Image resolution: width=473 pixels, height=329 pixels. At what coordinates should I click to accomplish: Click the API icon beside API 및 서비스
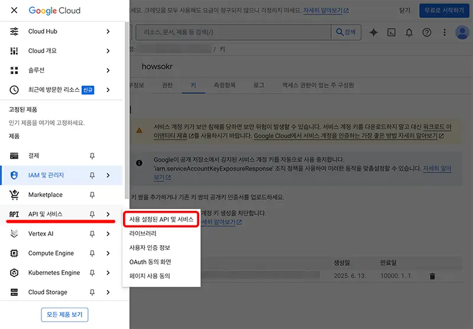coord(14,214)
